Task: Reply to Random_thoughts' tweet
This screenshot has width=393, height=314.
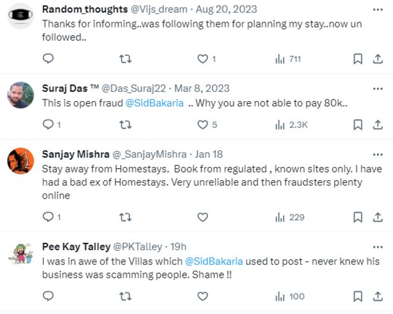Action: [48, 59]
